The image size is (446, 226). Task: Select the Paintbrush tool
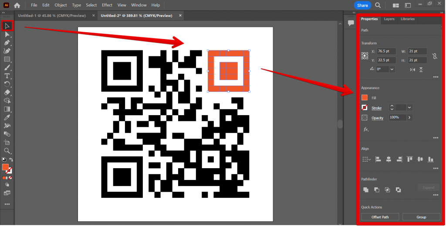(x=7, y=67)
